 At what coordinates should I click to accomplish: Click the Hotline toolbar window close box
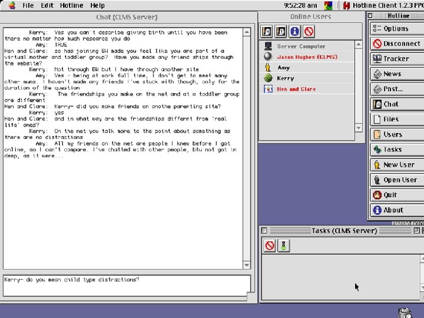coord(370,16)
